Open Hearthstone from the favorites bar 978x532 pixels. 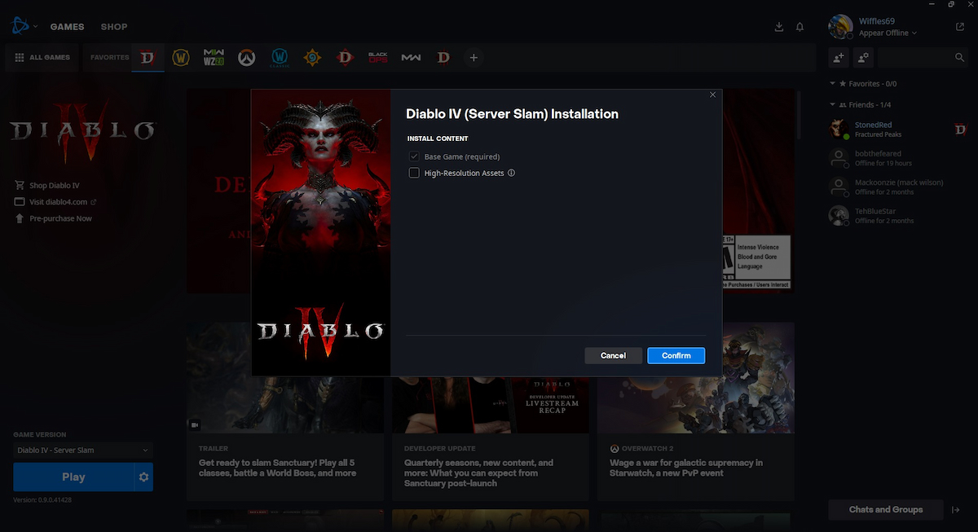click(x=312, y=58)
